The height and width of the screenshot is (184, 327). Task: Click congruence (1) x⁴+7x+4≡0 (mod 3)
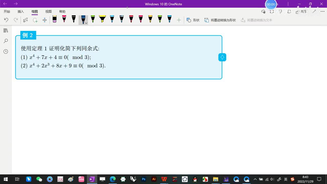point(56,57)
